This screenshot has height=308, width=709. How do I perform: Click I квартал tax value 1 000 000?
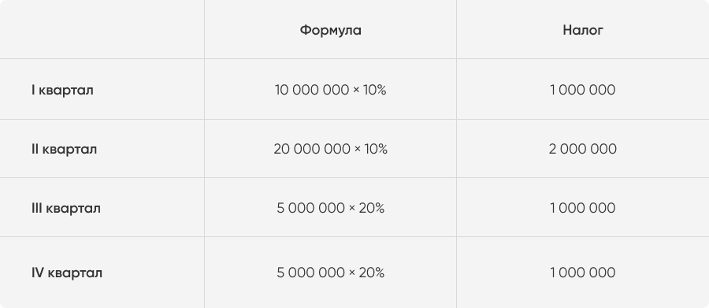pos(583,90)
